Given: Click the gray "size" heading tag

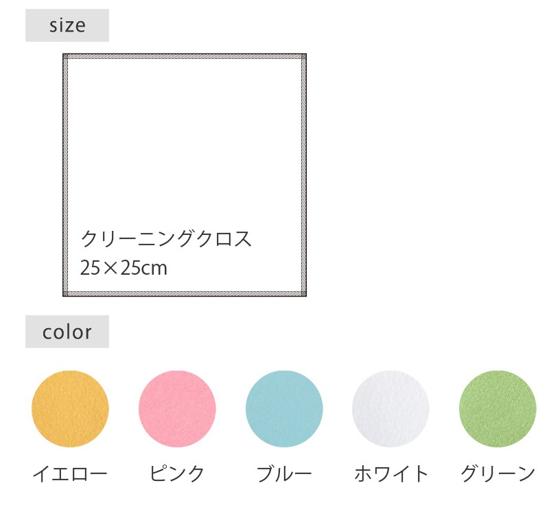Looking at the screenshot, I should coord(67,25).
